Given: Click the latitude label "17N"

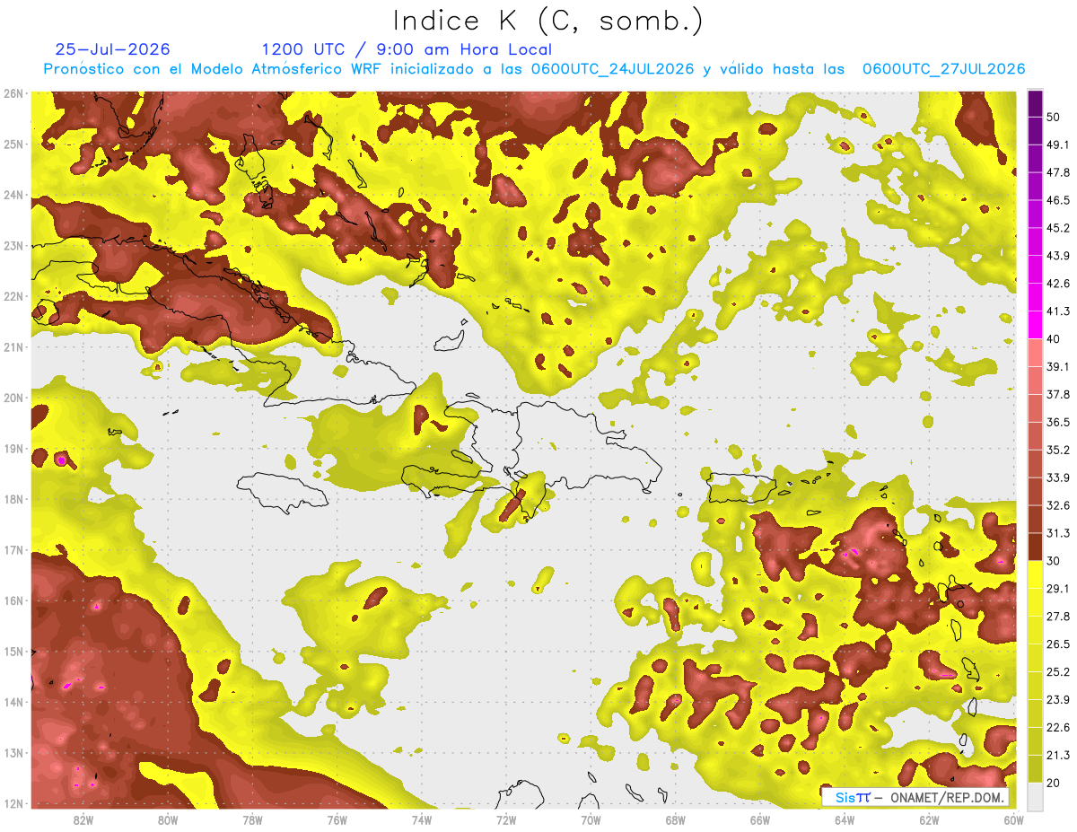Looking at the screenshot, I should pos(13,550).
